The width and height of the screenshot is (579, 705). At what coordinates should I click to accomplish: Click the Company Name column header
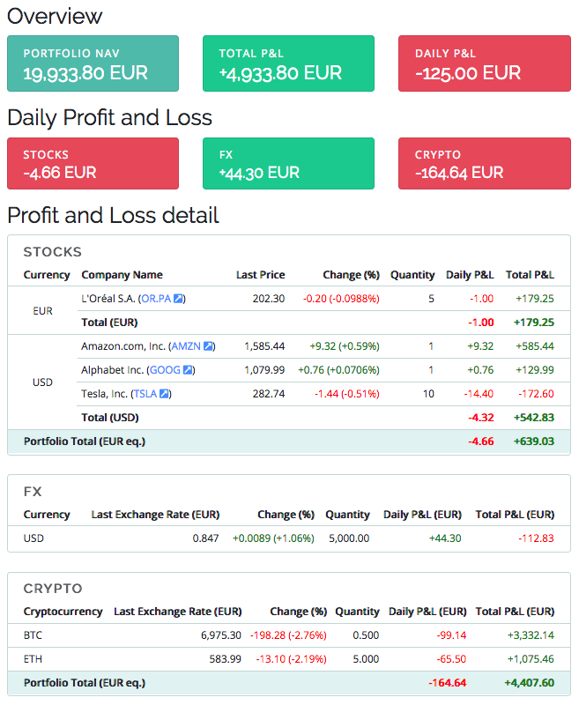coord(122,275)
